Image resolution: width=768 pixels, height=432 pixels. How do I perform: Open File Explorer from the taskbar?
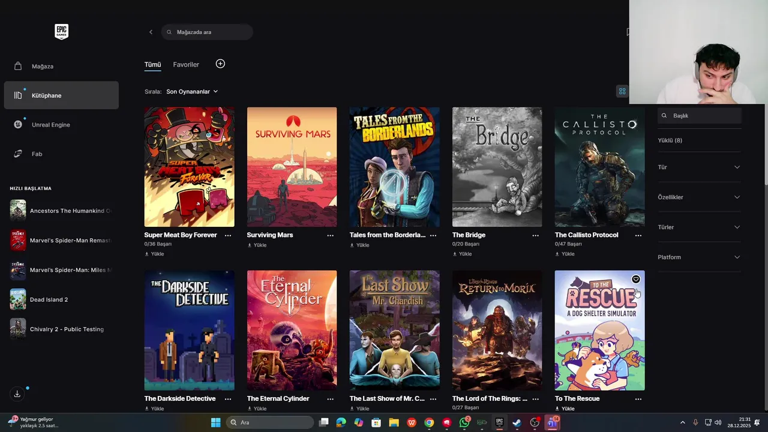click(x=394, y=422)
